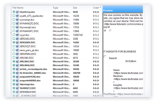
Task: Click the Word icon for xirlink_revisedquote.doc
Action: [x=17, y=69]
